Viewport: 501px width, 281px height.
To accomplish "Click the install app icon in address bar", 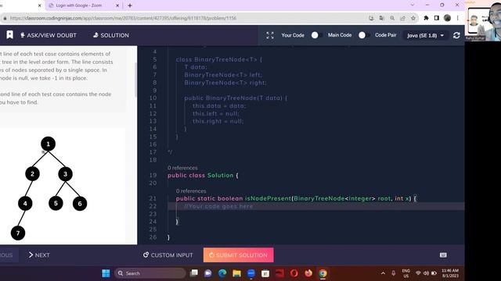I will (x=371, y=18).
